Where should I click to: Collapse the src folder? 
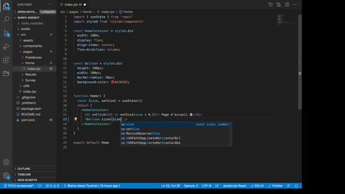(x=34, y=34)
